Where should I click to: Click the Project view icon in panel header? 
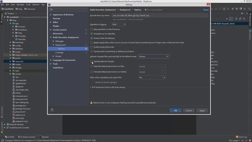6,13
